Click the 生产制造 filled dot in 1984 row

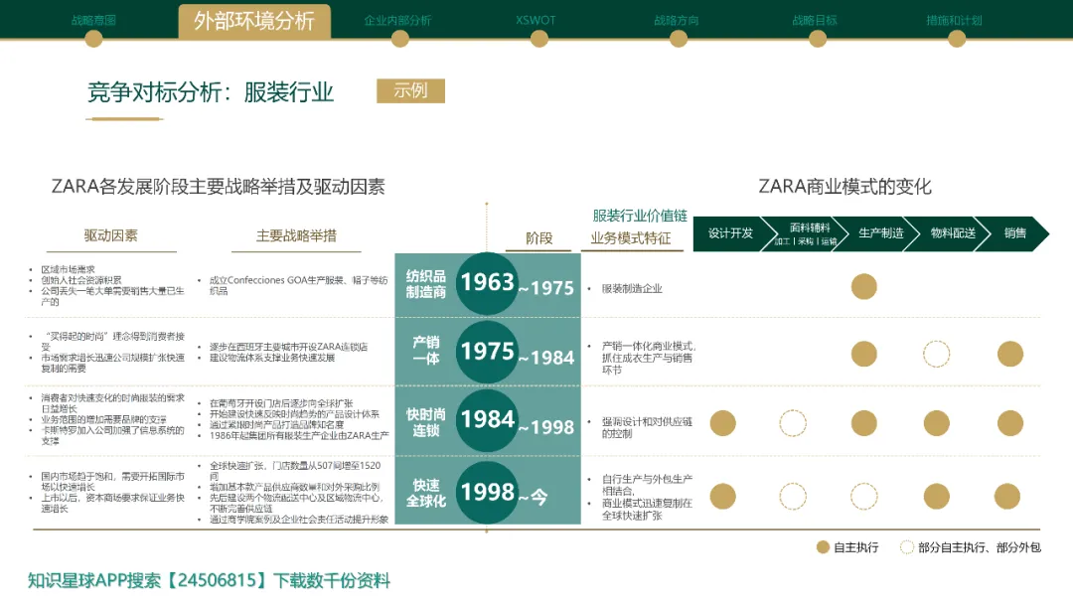863,423
